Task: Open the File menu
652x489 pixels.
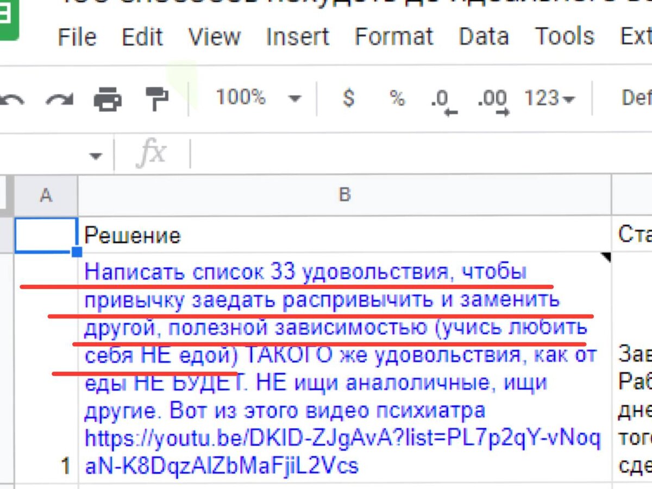Action: pyautogui.click(x=77, y=37)
